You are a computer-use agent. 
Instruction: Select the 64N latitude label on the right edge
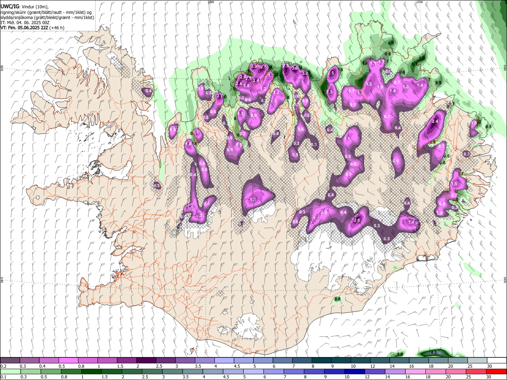point(505,279)
